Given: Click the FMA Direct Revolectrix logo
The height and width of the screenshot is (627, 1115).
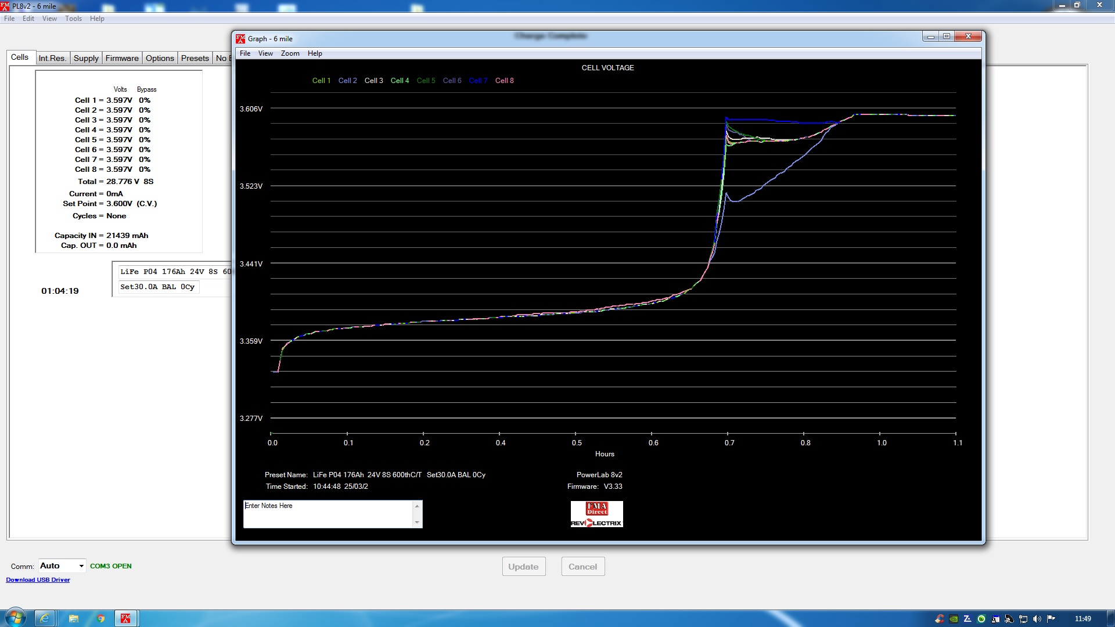Looking at the screenshot, I should 596,514.
